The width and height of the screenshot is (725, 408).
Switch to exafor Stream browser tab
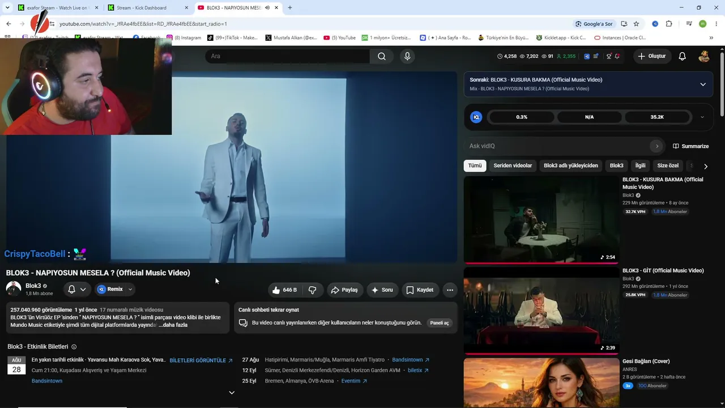[57, 8]
